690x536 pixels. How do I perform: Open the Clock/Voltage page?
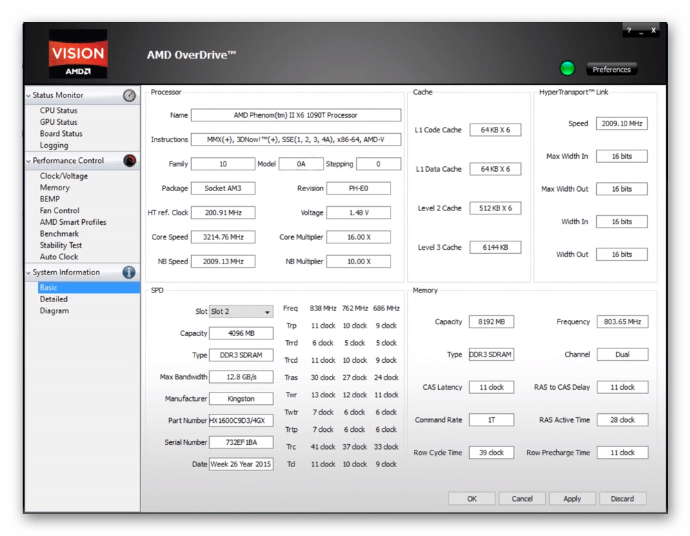[x=63, y=176]
